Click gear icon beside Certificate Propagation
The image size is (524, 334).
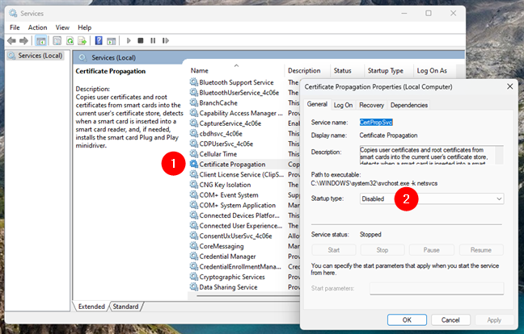coord(194,164)
